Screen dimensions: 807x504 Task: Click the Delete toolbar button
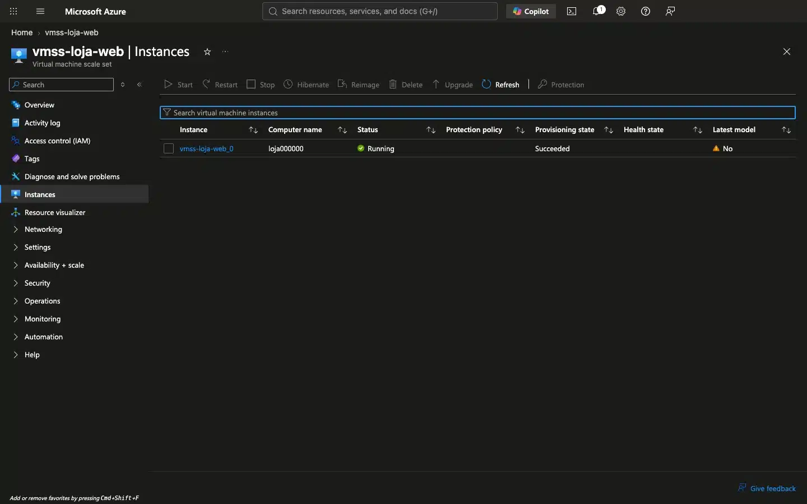pos(406,85)
